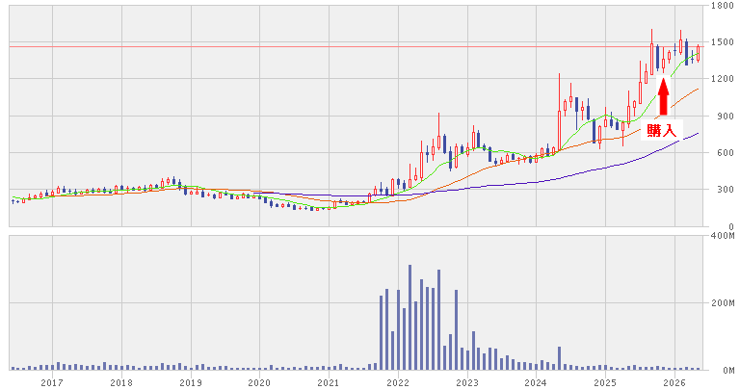Select the 1200 price axis value

pos(723,79)
